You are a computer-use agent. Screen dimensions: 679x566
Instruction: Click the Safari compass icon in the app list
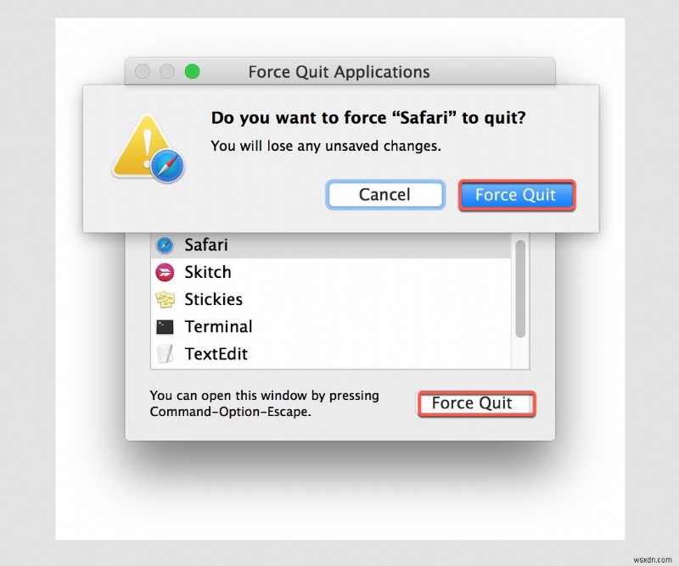(x=166, y=245)
